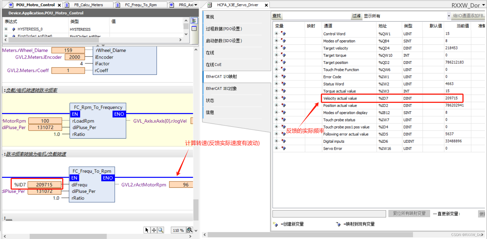Click the MotorRpm value box 100

[x=45, y=121]
